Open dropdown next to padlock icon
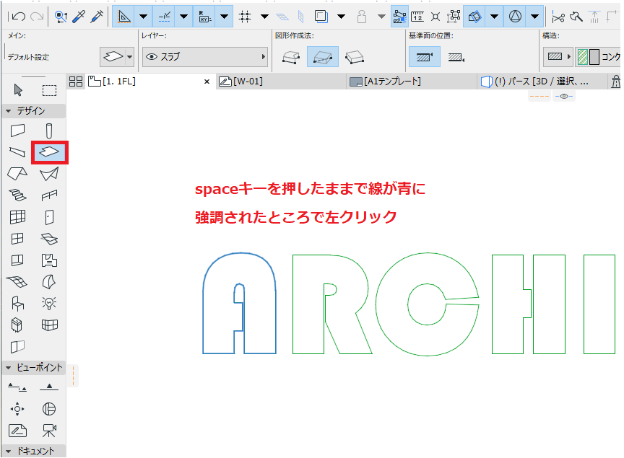 coord(381,17)
